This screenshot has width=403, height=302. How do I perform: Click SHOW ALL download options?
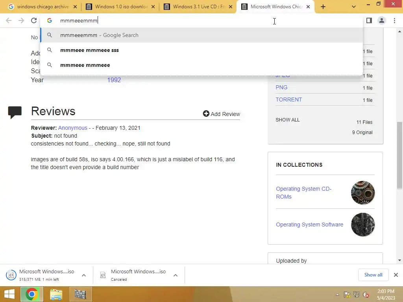[288, 120]
